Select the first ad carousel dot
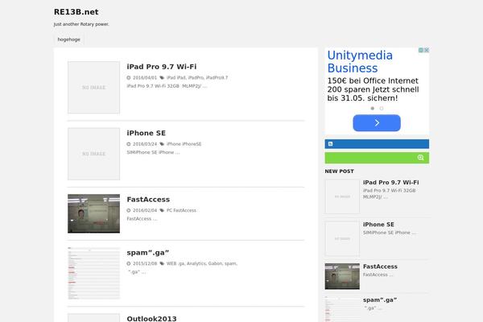 pos(373,109)
